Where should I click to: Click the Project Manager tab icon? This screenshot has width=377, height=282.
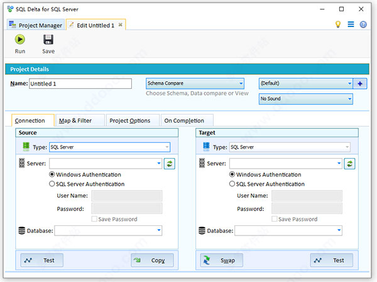tap(13, 25)
